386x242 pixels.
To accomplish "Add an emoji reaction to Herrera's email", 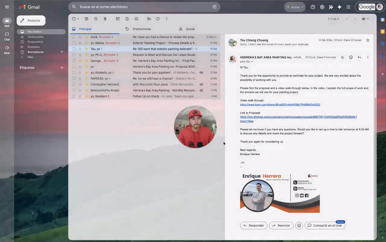I will pos(351,57).
